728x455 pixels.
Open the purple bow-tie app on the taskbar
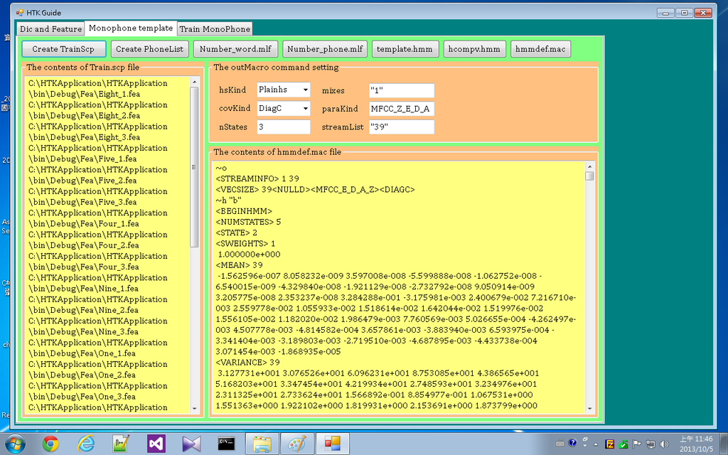[191, 444]
